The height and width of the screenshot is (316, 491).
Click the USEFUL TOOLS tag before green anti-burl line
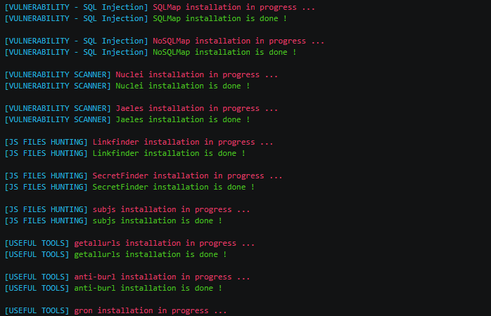pyautogui.click(x=37, y=289)
